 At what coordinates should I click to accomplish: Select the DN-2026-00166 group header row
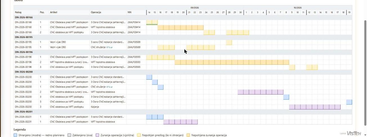click(x=183, y=17)
